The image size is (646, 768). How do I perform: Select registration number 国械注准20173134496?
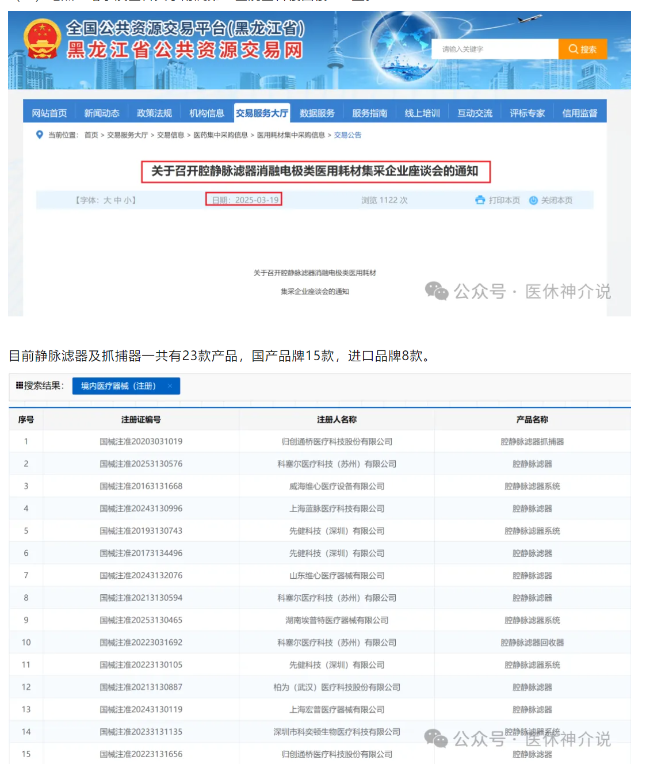[x=141, y=553]
